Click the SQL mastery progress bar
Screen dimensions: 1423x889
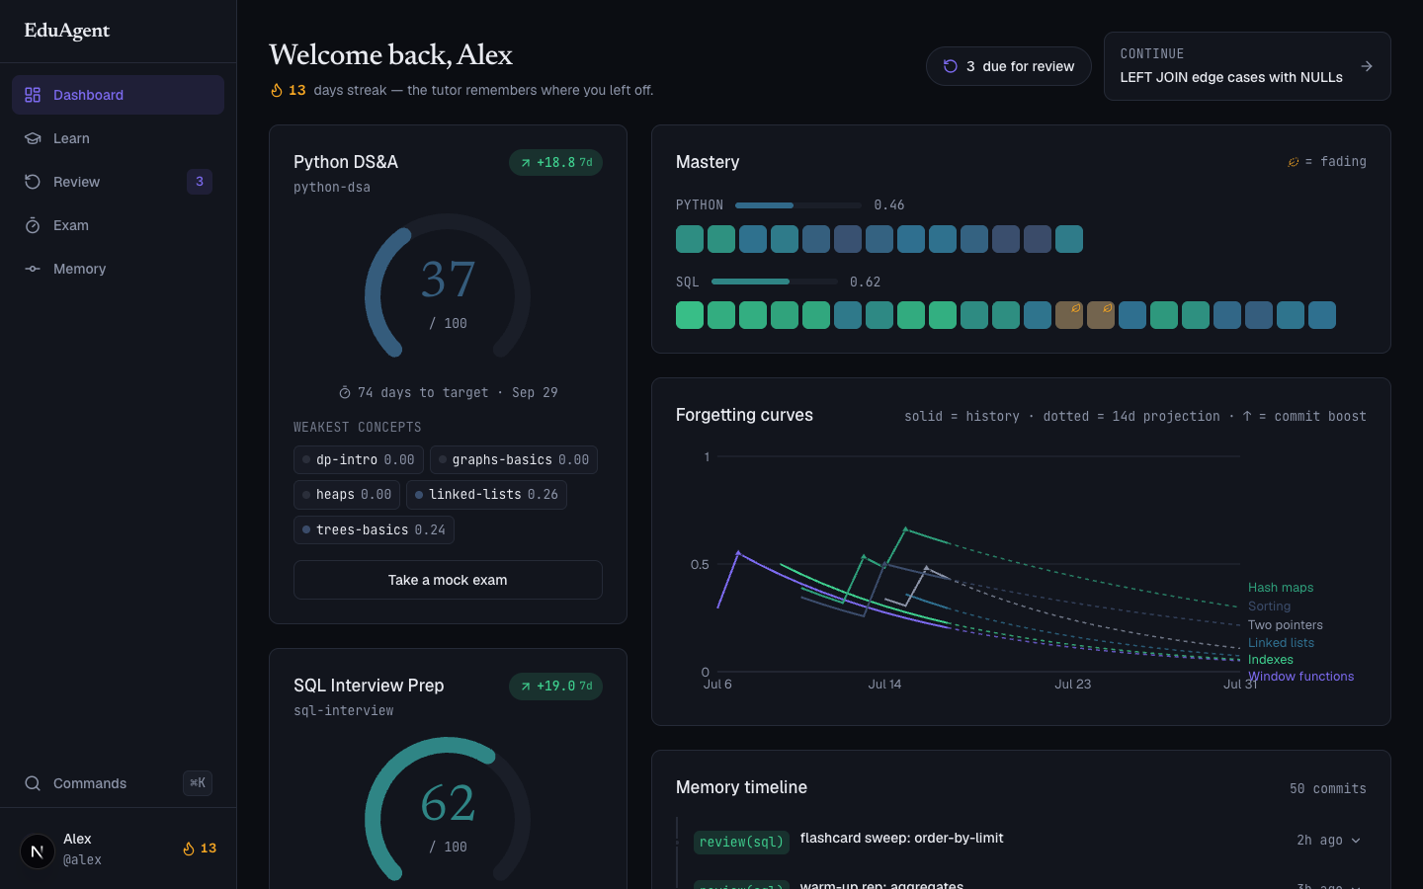(x=775, y=283)
